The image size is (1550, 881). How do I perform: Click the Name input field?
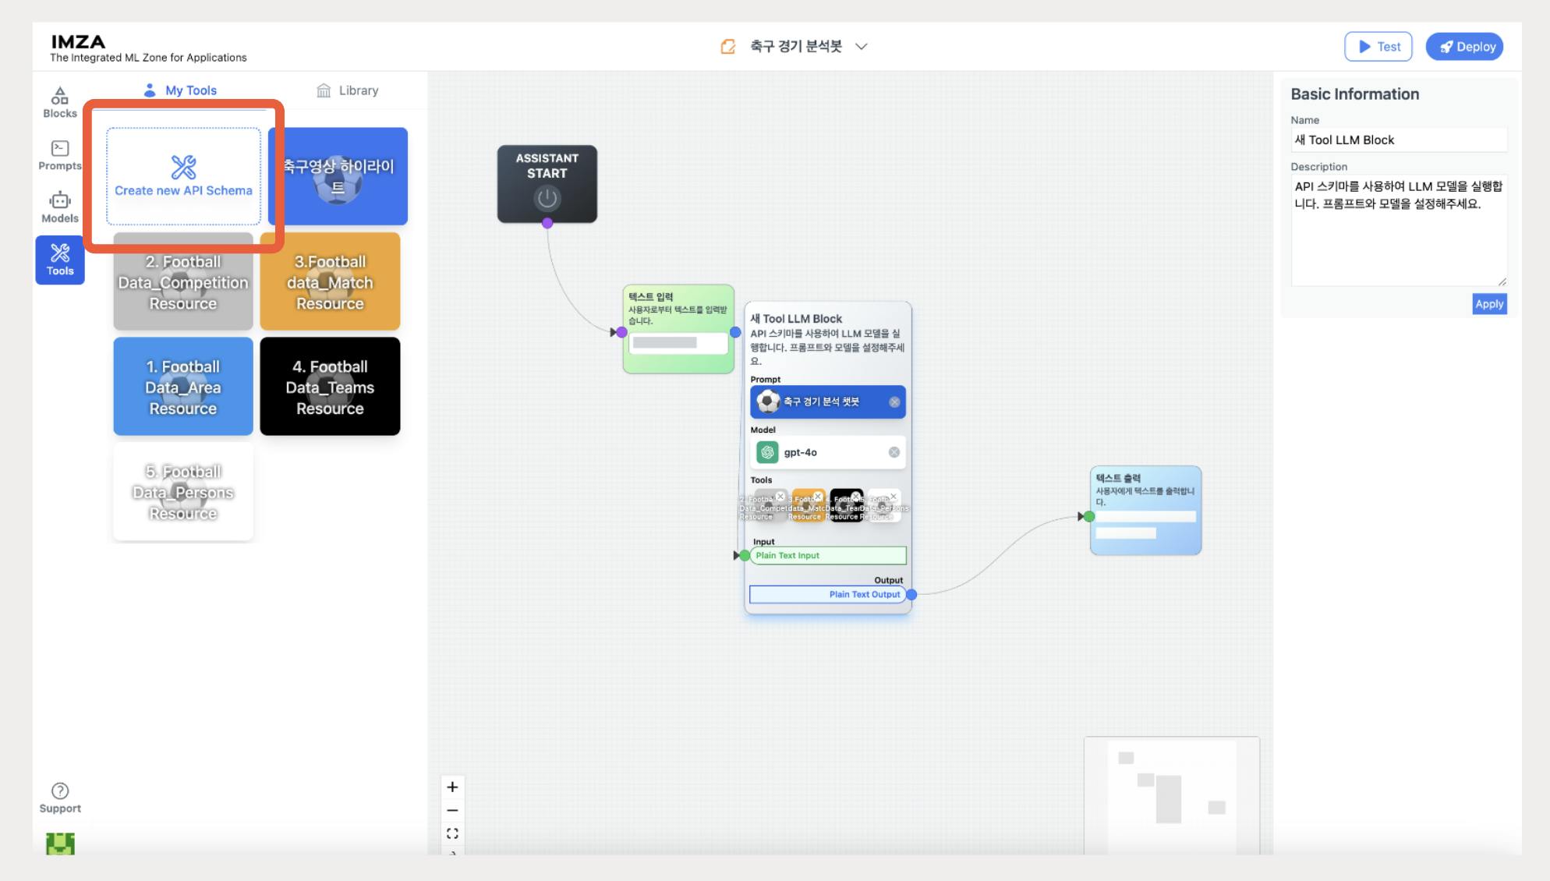(x=1398, y=140)
